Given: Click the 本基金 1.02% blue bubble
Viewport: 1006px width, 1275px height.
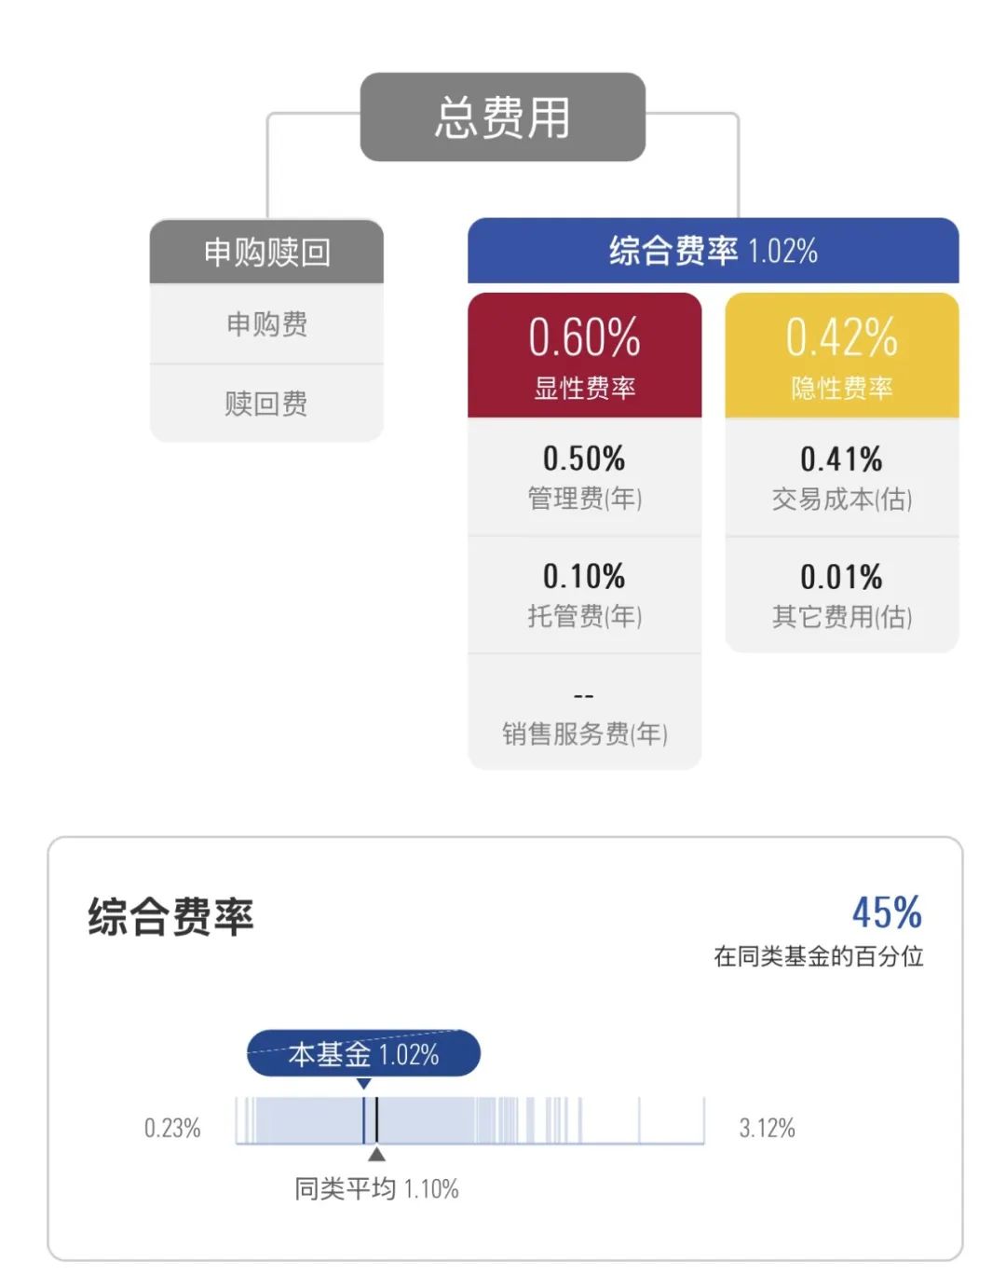Looking at the screenshot, I should click(x=363, y=1054).
